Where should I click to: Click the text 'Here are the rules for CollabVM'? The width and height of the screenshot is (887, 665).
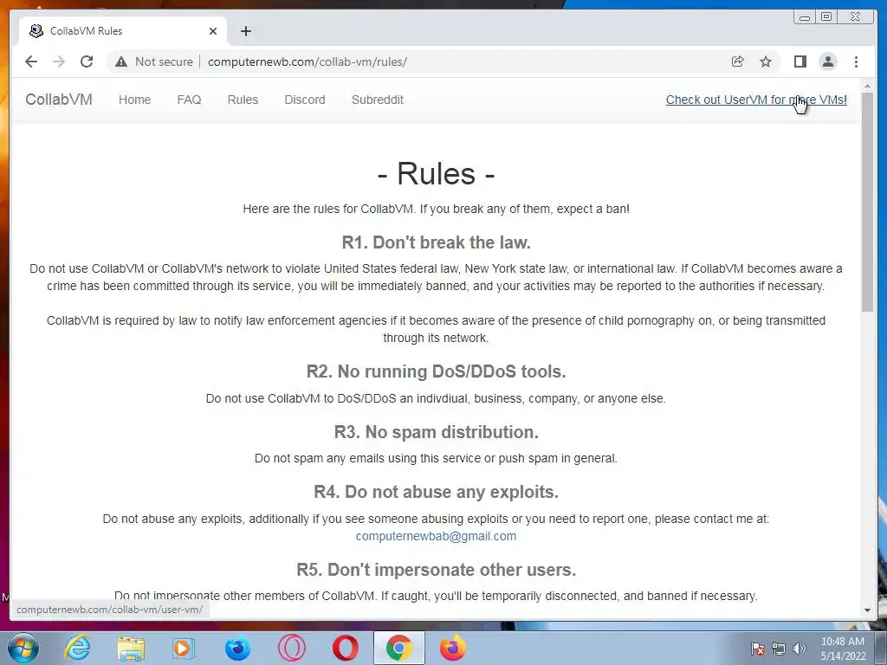[x=328, y=209]
